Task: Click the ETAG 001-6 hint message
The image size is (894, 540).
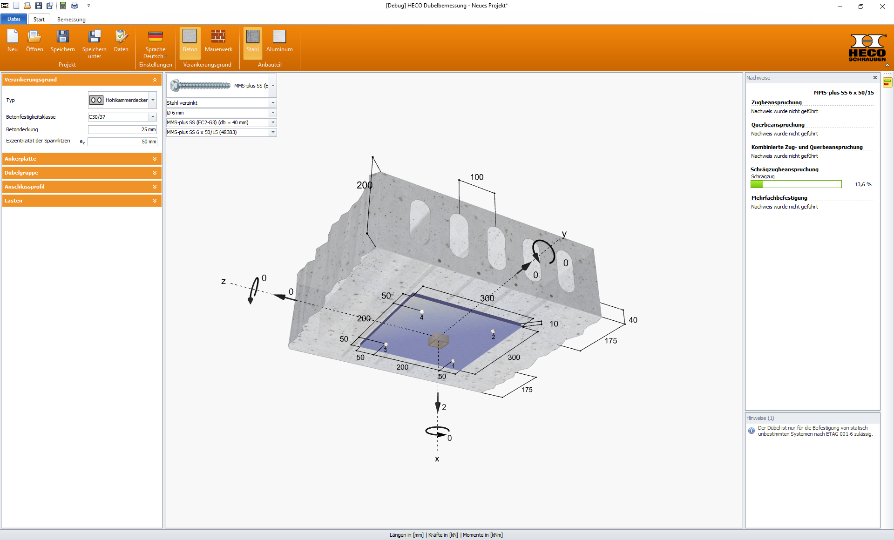Action: [815, 431]
